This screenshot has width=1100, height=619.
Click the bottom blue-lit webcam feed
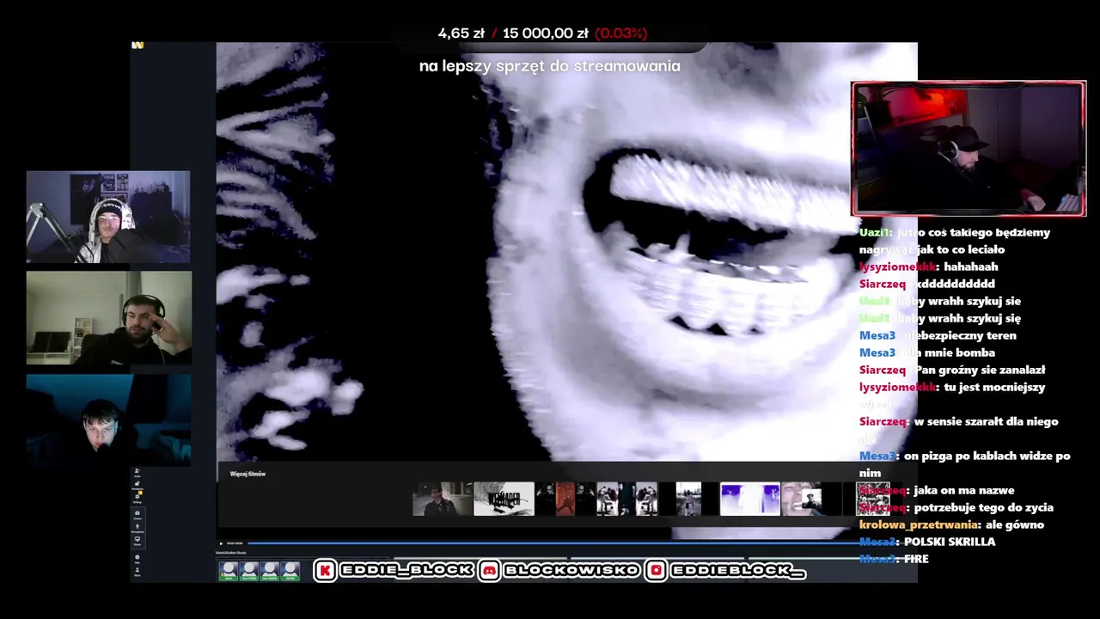click(108, 420)
